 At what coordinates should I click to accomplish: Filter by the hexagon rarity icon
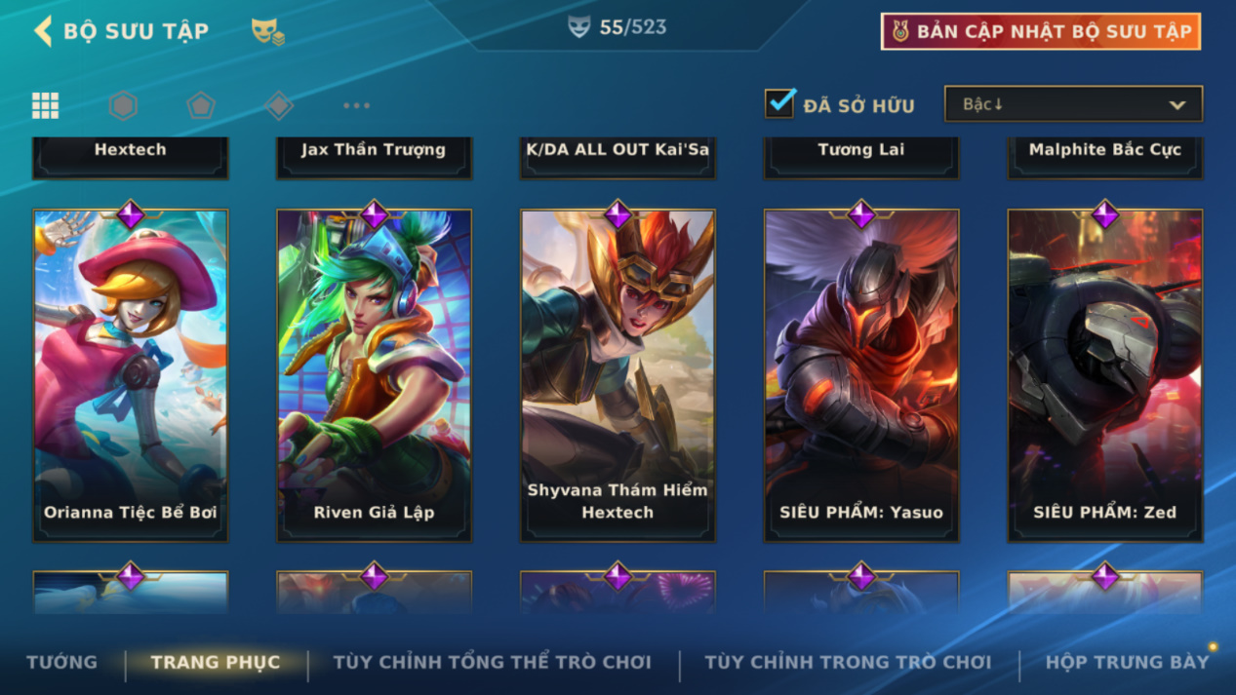[123, 105]
